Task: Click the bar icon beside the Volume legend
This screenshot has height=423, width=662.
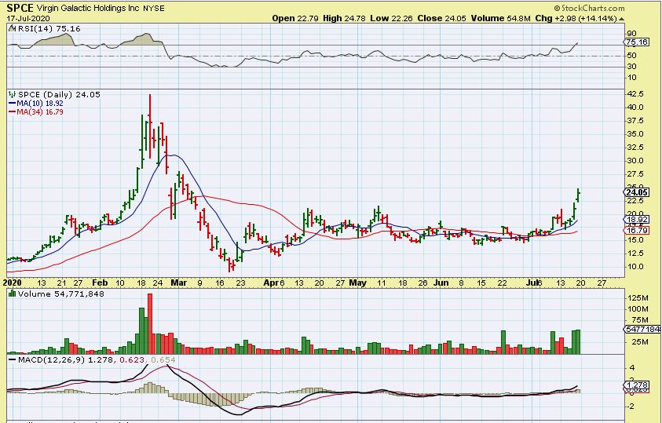Action: 13,294
